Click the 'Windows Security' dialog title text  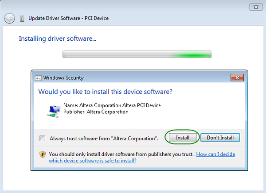(63, 78)
